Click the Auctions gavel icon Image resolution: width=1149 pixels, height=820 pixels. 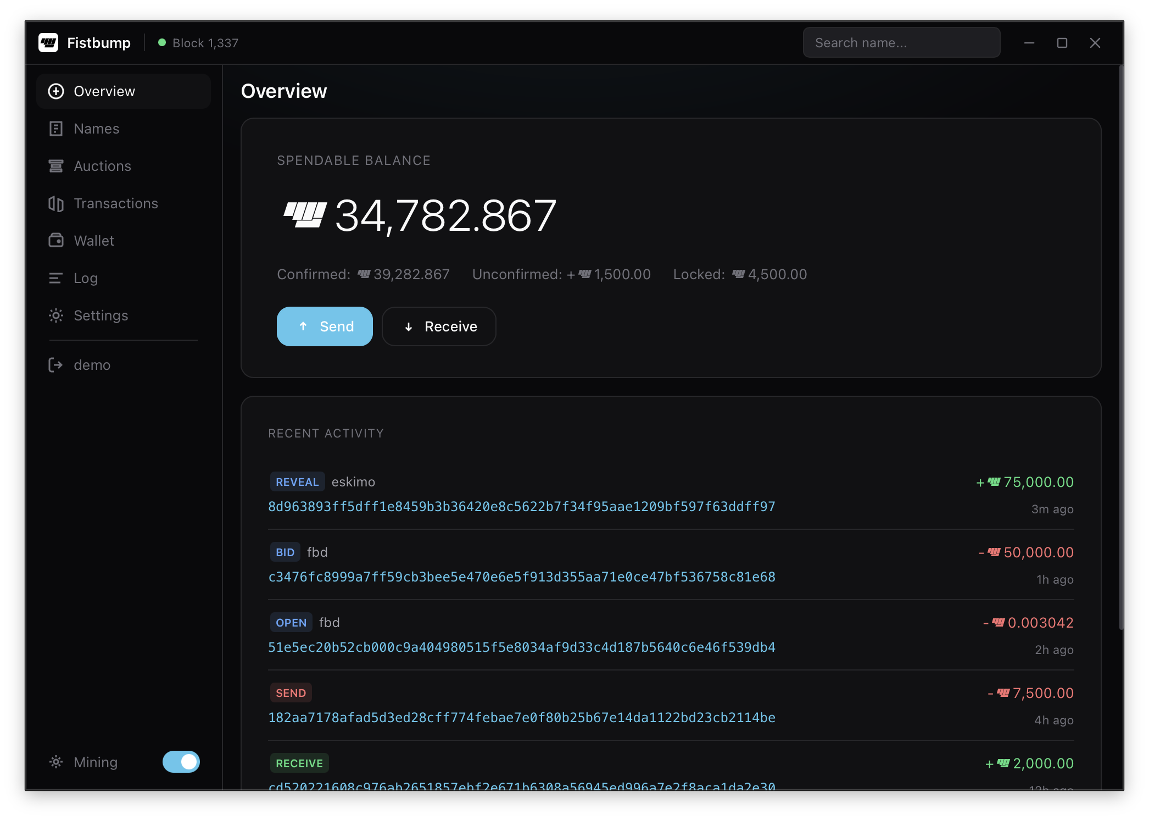click(x=55, y=165)
